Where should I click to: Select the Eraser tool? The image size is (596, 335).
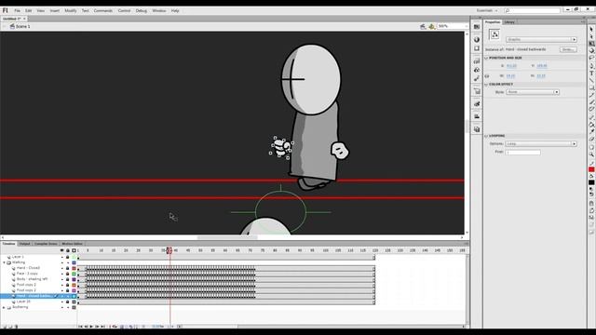click(x=591, y=139)
